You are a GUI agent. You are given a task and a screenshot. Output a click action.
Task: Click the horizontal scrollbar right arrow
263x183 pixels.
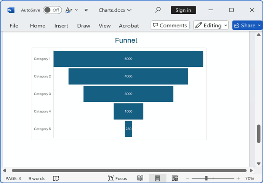(x=251, y=170)
